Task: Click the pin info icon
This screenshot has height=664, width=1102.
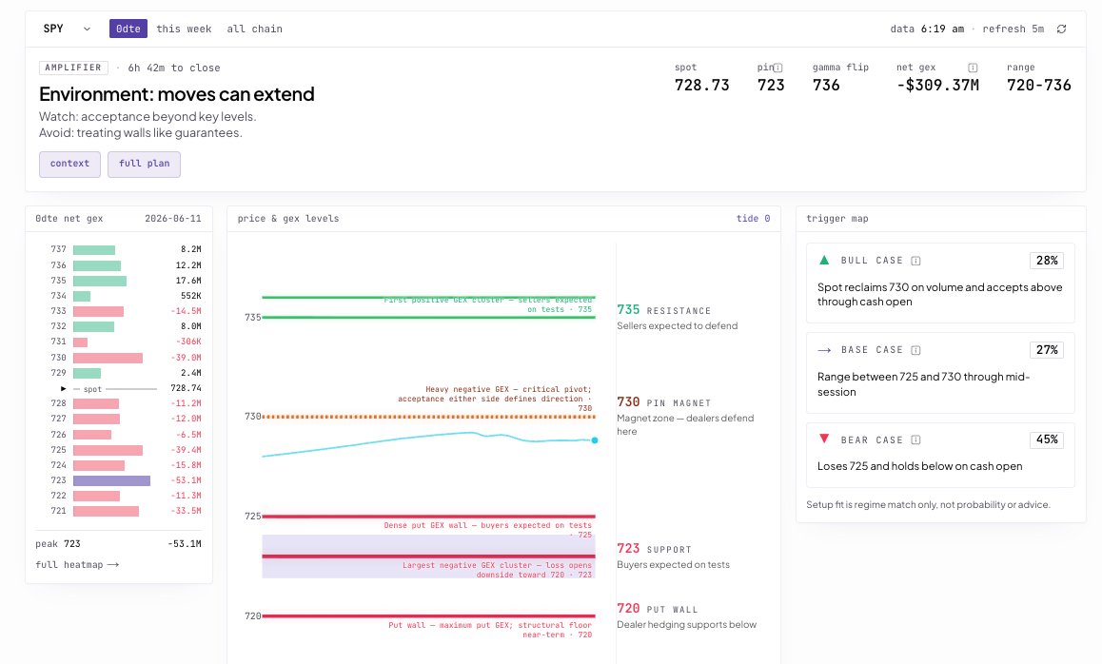Action: click(778, 68)
